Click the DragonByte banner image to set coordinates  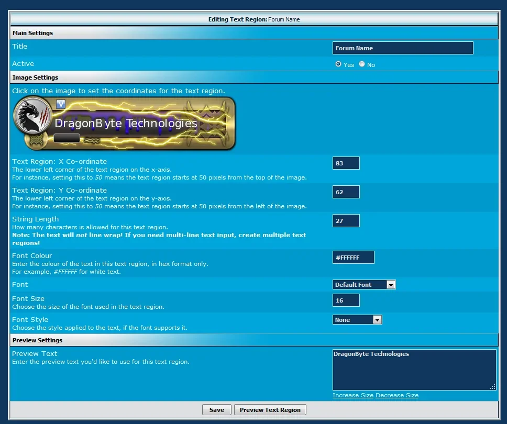(124, 124)
